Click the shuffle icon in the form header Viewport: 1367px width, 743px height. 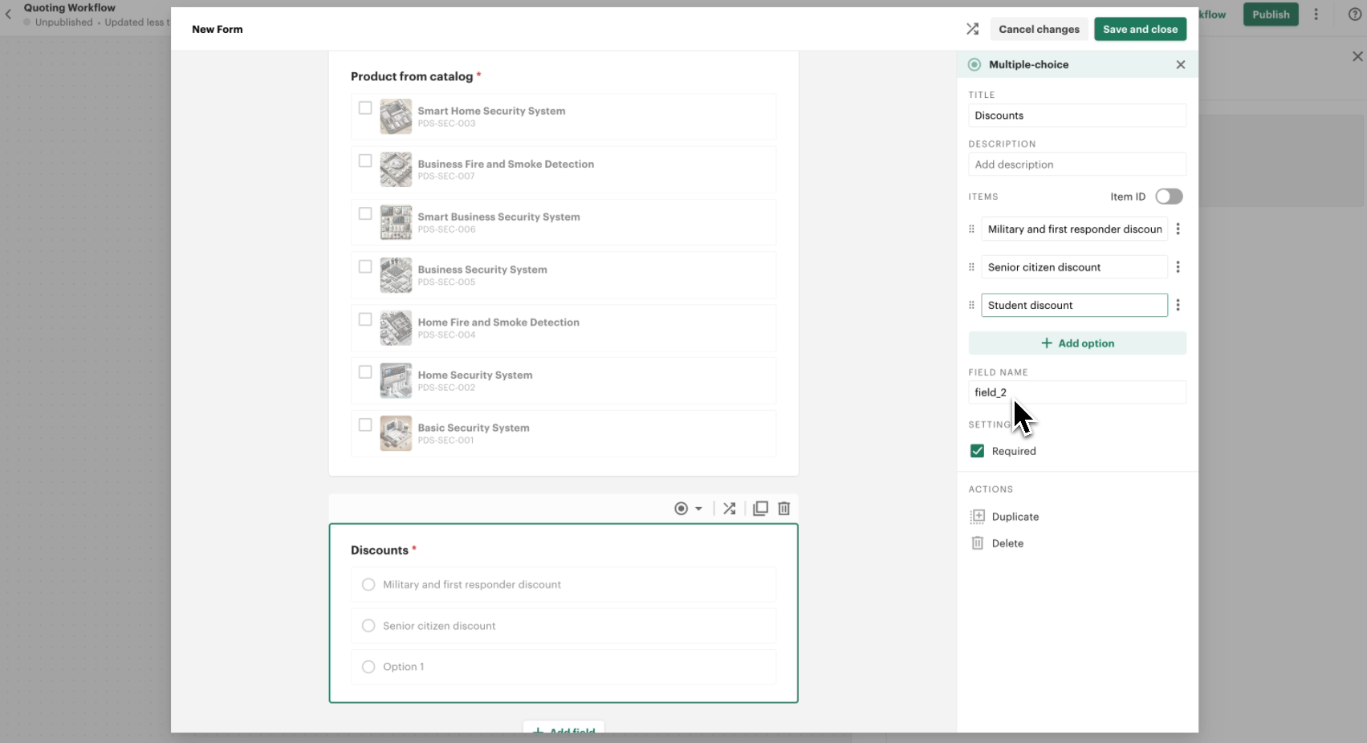[972, 29]
